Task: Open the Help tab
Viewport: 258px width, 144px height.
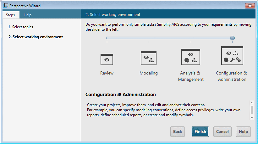Action: pos(27,15)
